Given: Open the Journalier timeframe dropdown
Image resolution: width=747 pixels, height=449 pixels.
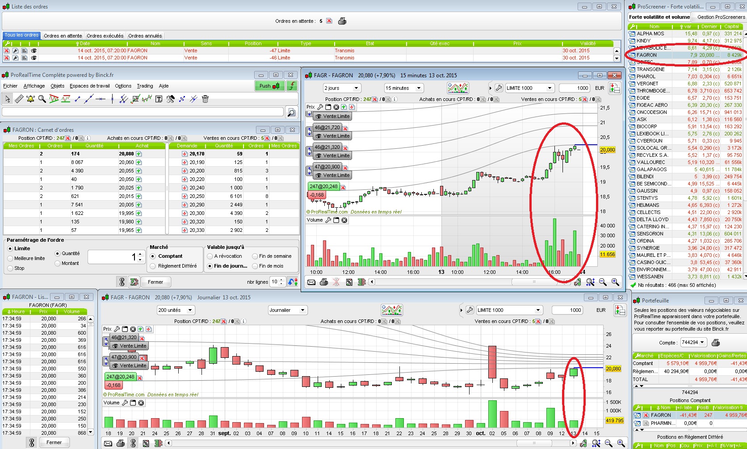Looking at the screenshot, I should point(288,310).
